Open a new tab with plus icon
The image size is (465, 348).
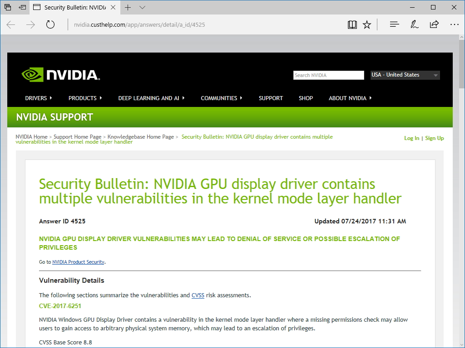(x=128, y=7)
